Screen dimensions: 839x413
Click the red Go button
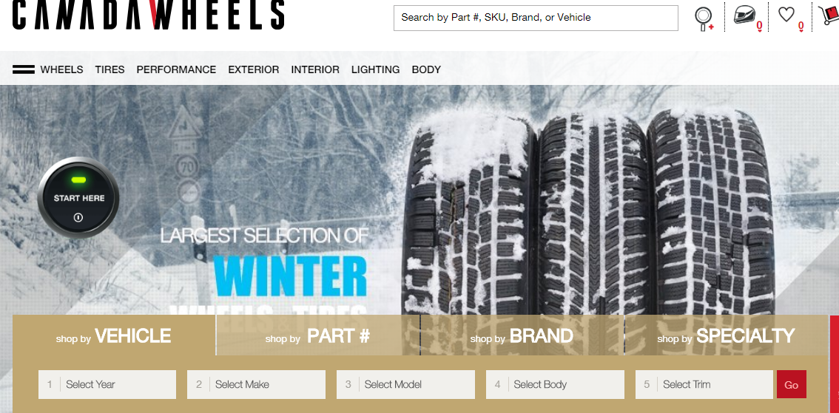point(792,385)
